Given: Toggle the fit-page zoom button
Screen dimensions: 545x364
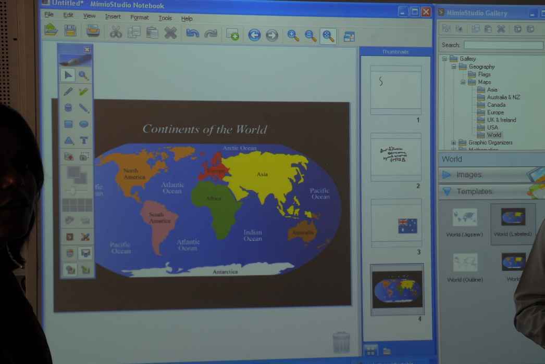Looking at the screenshot, I should click(328, 36).
